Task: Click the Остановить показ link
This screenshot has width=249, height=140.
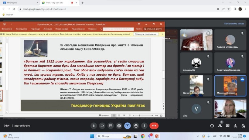Action: click(234, 23)
